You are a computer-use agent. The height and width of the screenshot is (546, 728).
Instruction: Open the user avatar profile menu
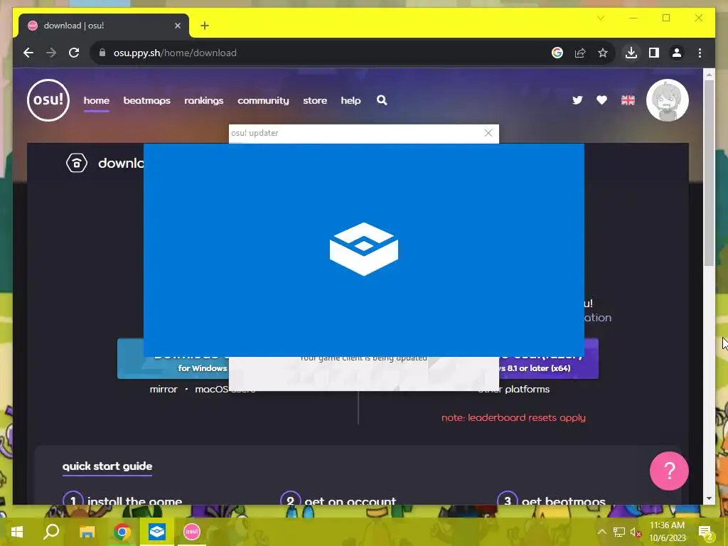click(x=667, y=100)
